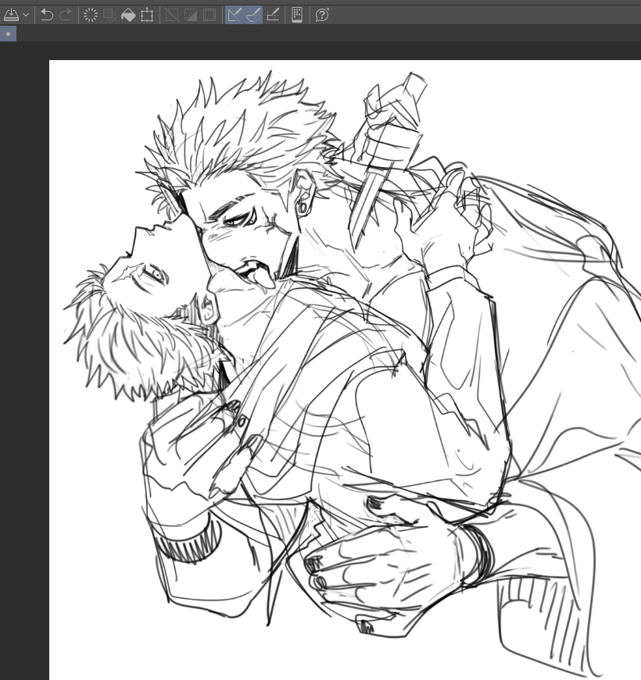
Task: Click the Undo arrow
Action: [46, 15]
